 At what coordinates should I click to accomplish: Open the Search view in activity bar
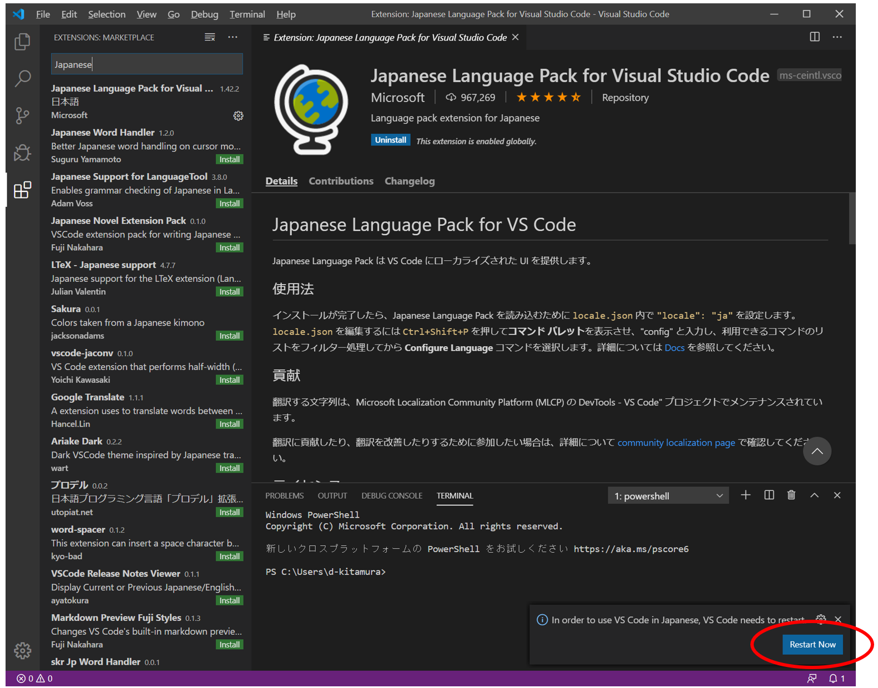coord(22,78)
